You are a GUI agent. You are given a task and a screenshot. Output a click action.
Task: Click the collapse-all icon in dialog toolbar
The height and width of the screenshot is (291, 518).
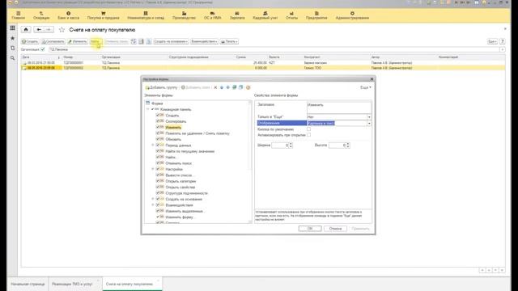tap(241, 87)
